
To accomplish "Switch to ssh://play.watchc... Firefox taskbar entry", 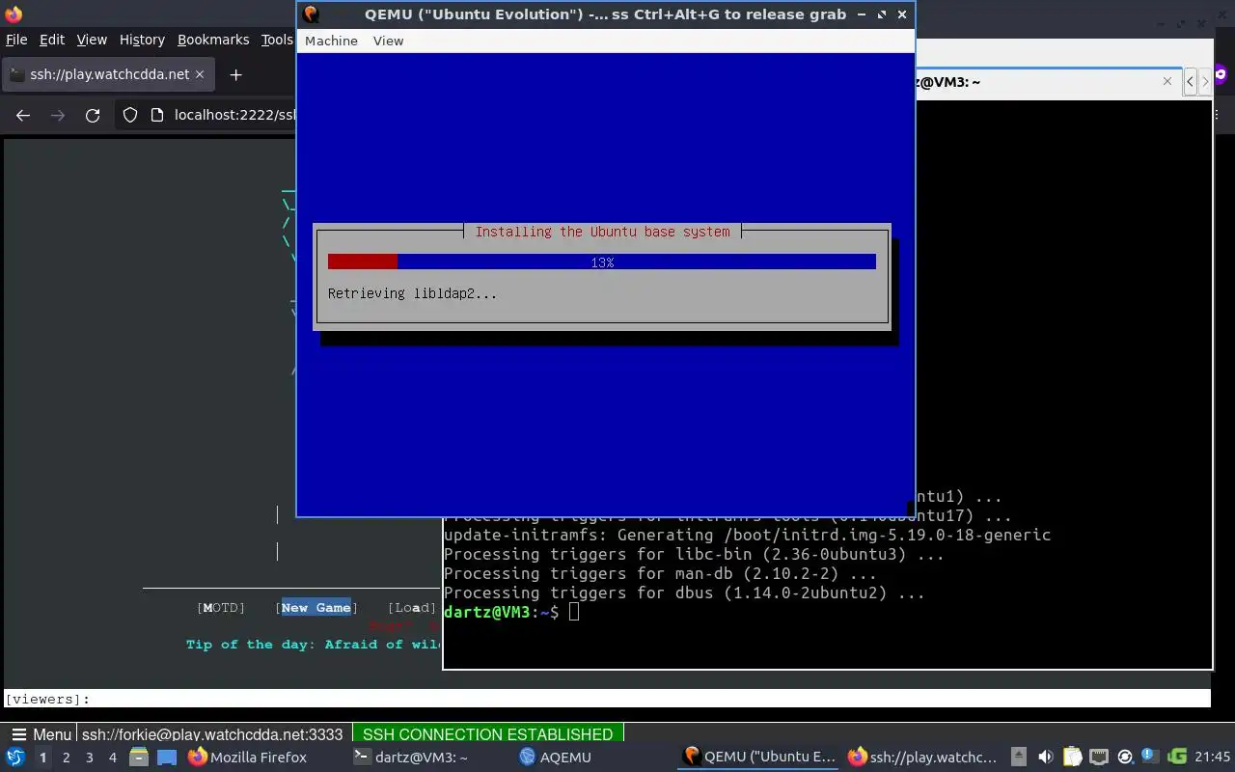I will [x=922, y=758].
